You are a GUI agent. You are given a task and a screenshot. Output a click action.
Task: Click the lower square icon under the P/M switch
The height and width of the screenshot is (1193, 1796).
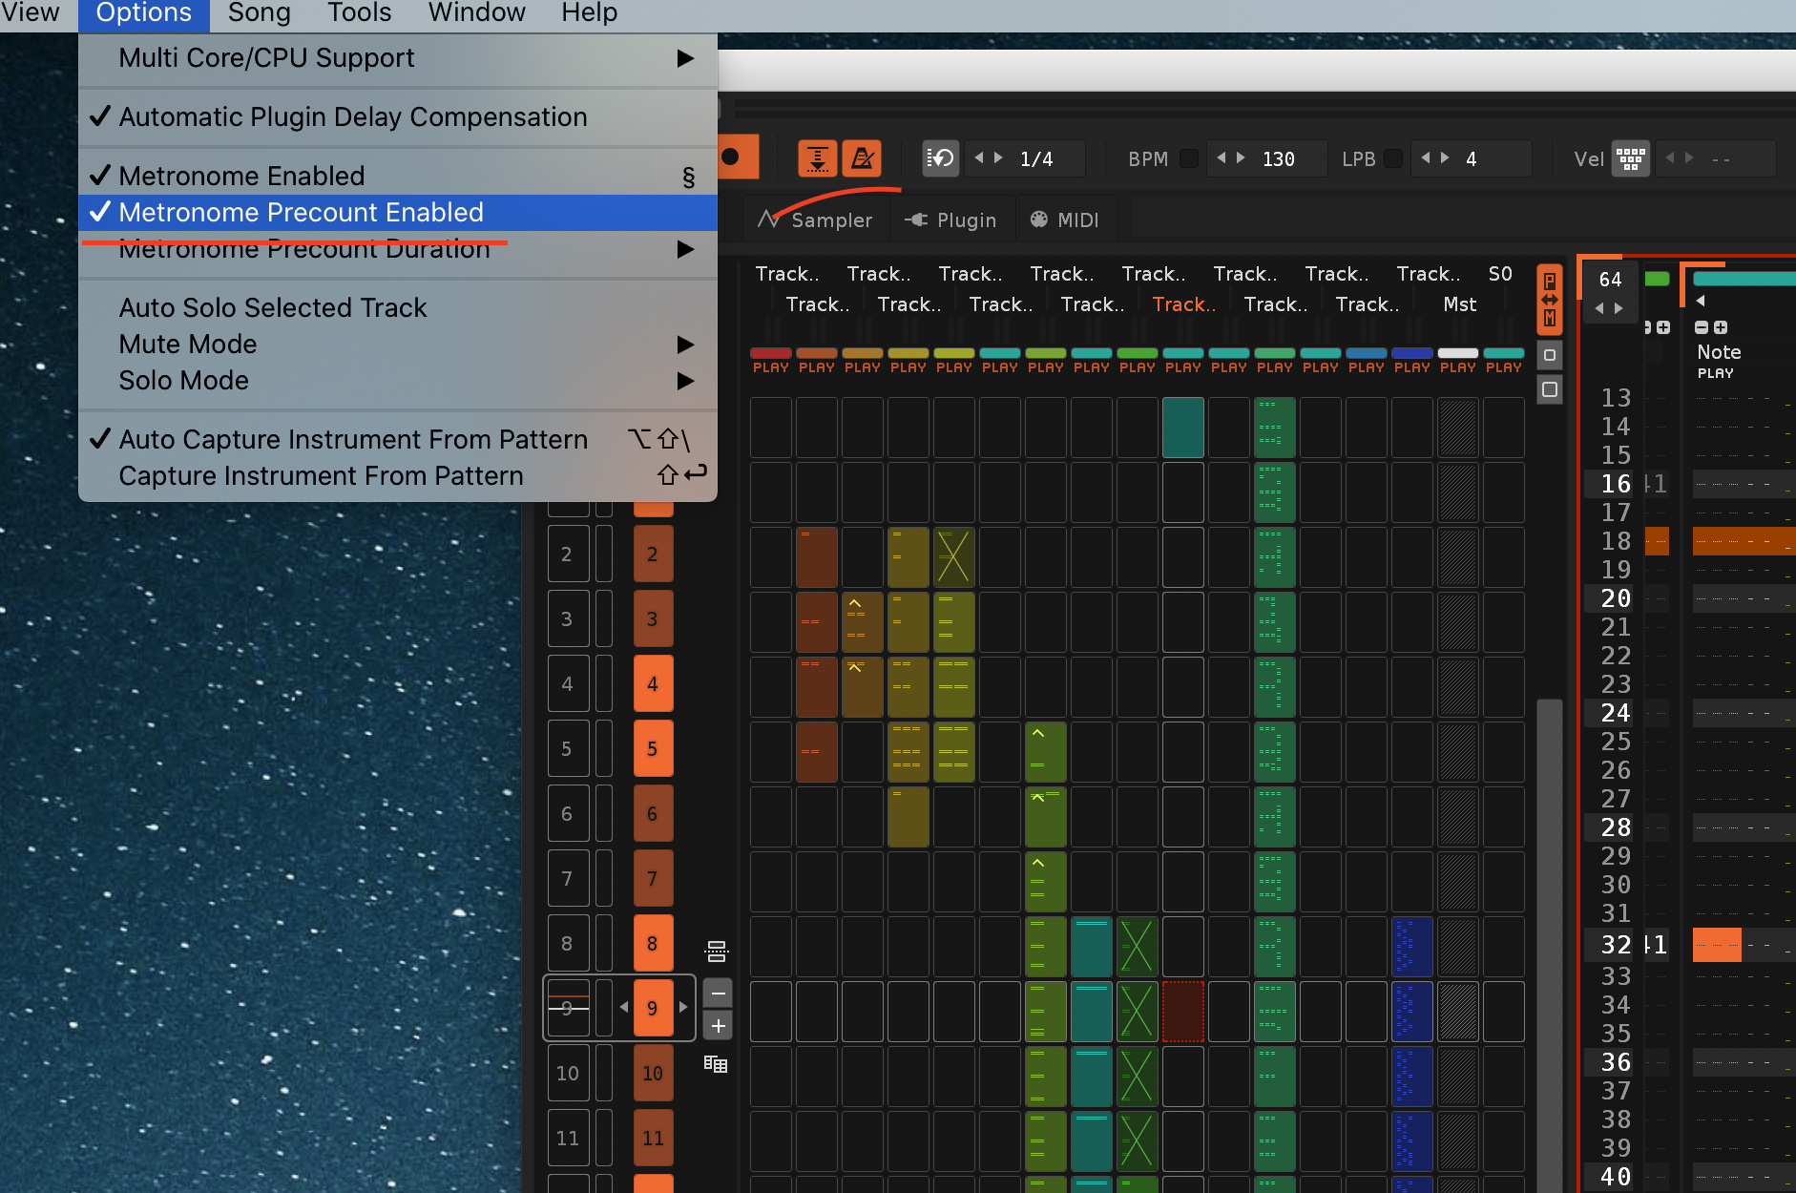click(1550, 389)
